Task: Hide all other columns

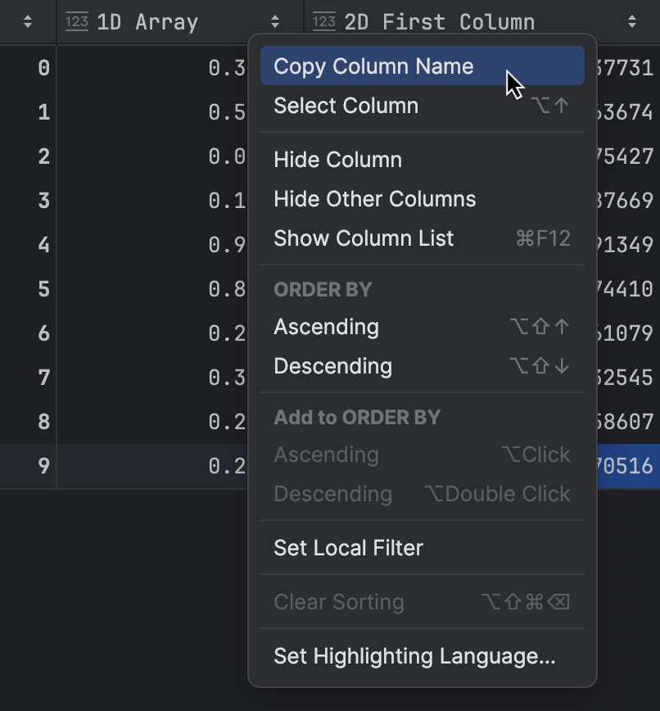Action: pos(374,199)
